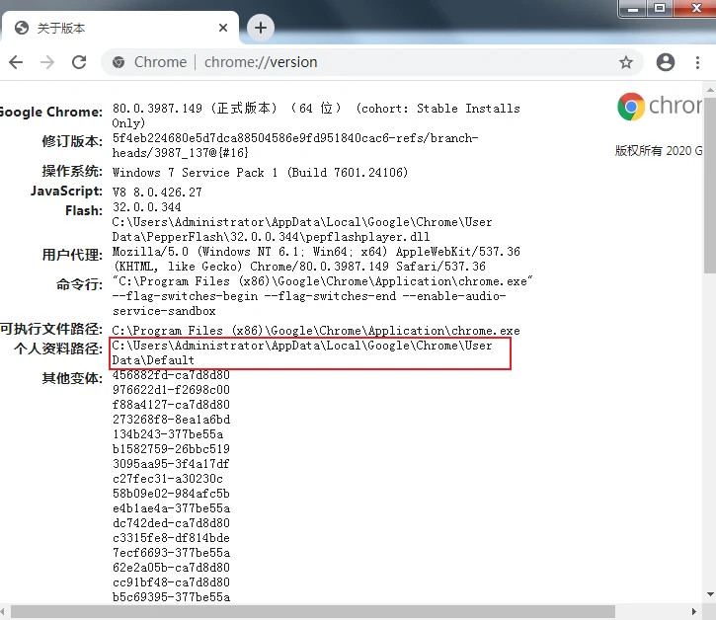Open the Chrome three-dot menu
716x620 pixels.
click(697, 62)
